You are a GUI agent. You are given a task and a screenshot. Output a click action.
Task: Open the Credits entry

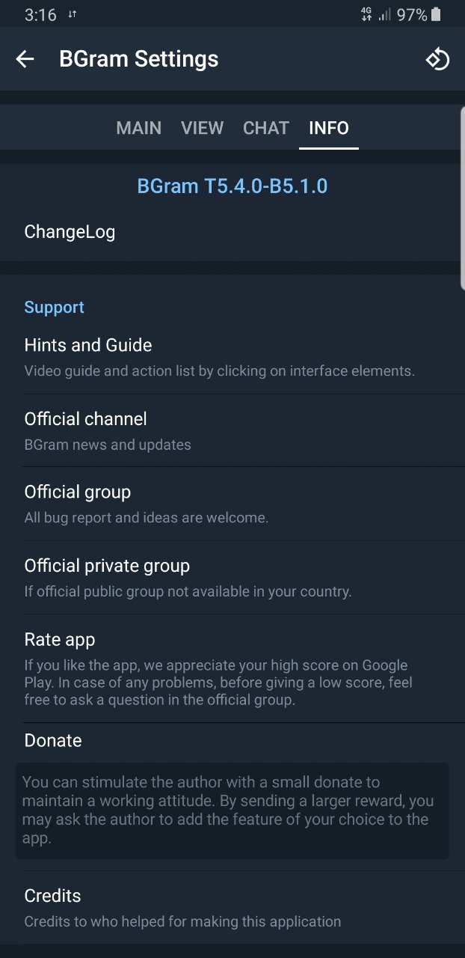click(x=232, y=908)
